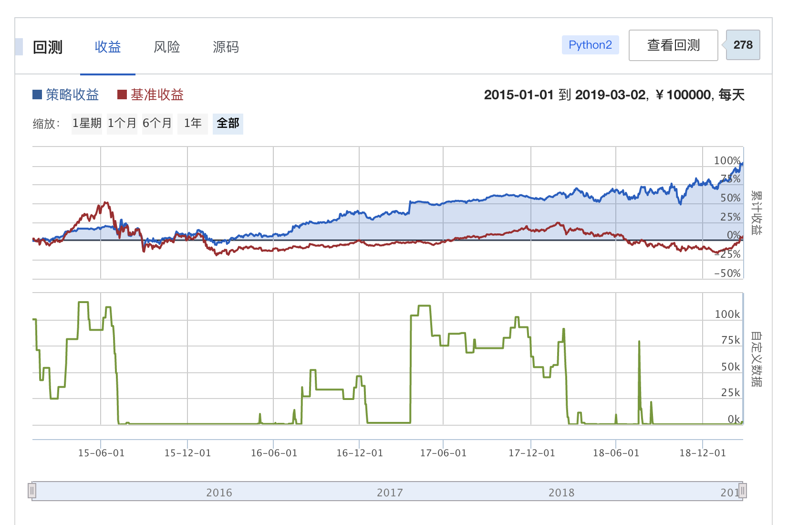
Task: Click the 278 count badge
Action: click(x=743, y=45)
